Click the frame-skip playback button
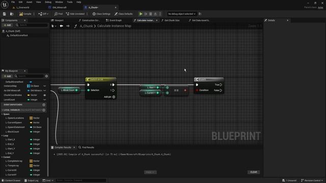This screenshot has height=183, width=326. pyautogui.click(x=146, y=14)
